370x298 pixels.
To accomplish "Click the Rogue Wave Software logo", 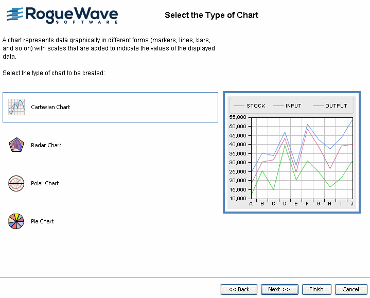I will coord(62,15).
